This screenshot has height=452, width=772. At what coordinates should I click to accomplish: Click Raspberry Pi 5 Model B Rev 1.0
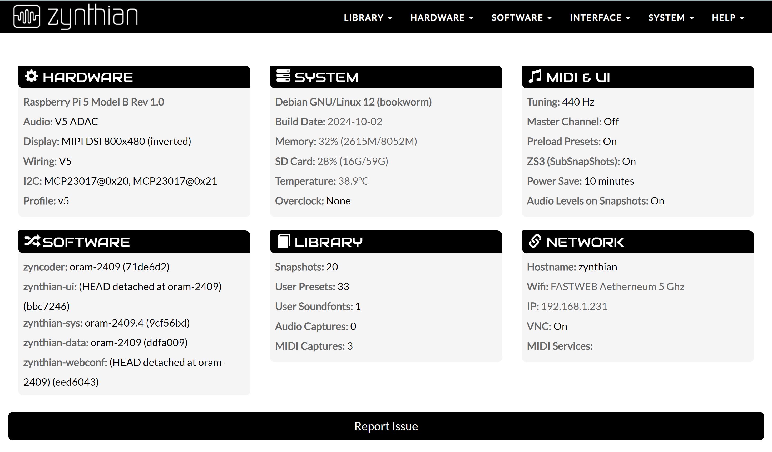(x=94, y=102)
